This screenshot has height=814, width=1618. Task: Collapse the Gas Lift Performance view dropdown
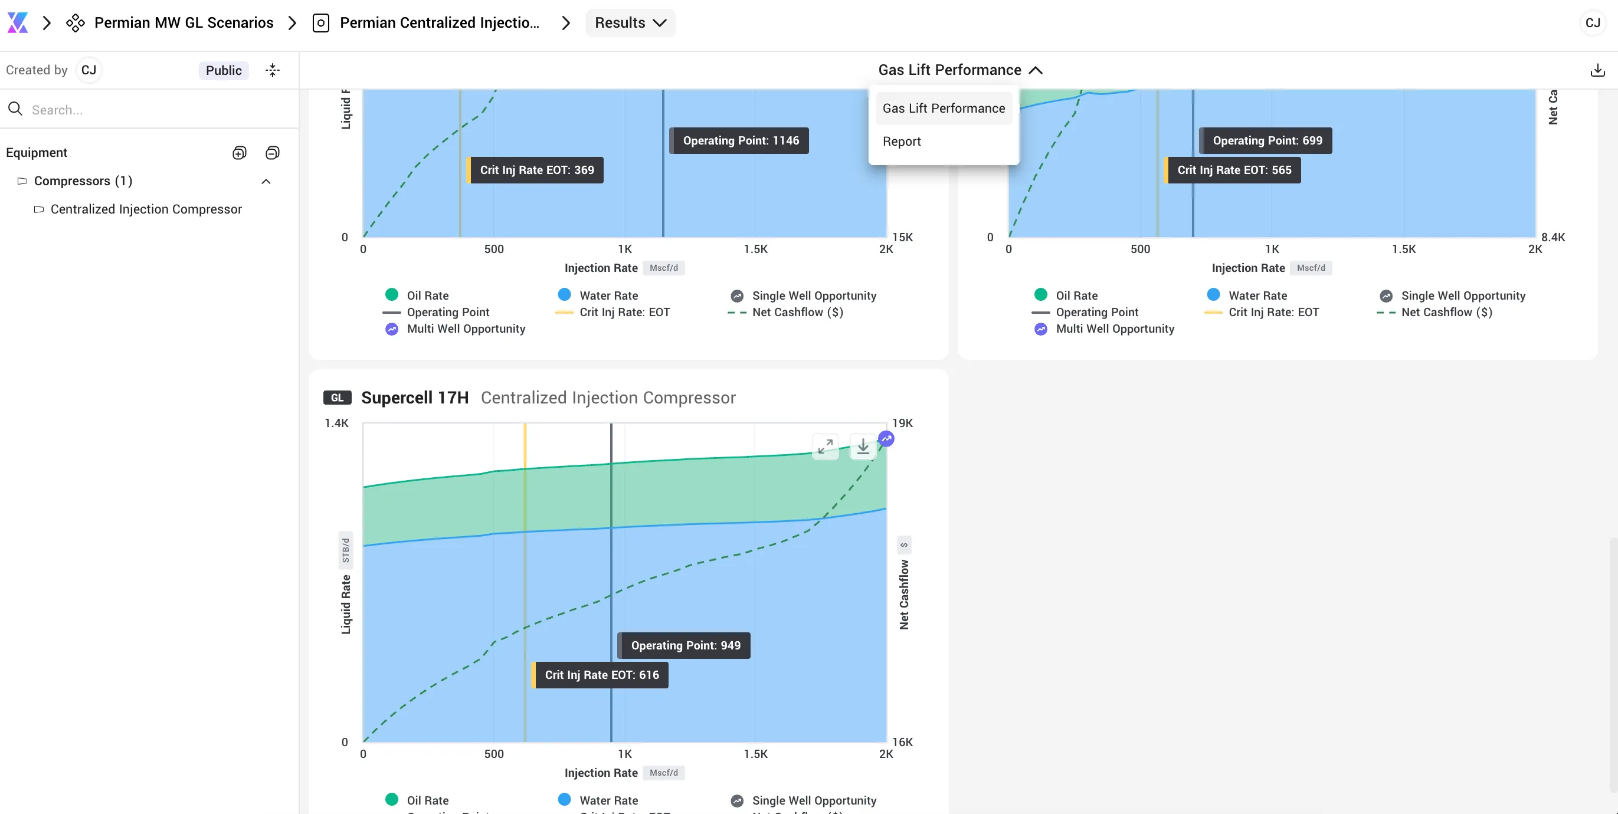pos(959,70)
